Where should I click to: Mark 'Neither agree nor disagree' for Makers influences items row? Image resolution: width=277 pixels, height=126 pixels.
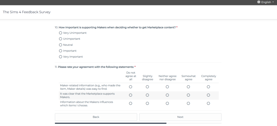click(167, 103)
